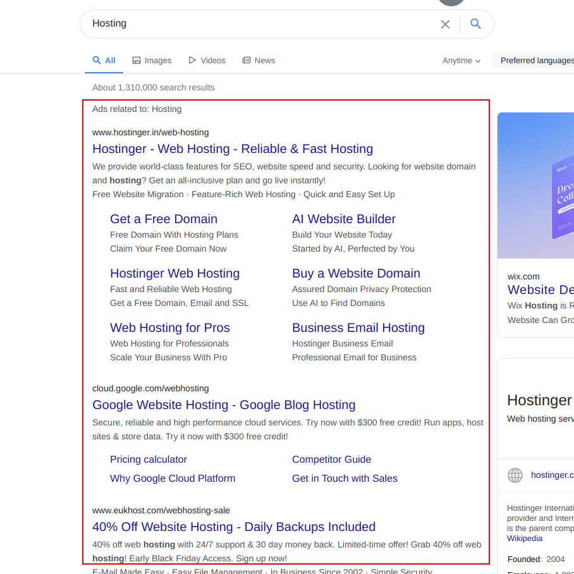Click Professional Email for Business text
This screenshot has height=574, width=574.
point(354,357)
